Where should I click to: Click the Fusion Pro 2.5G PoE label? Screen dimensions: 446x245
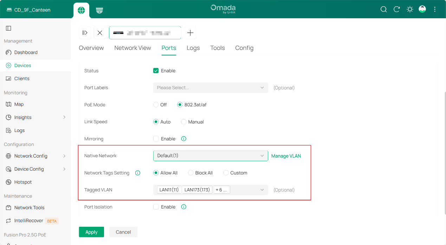coord(25,235)
